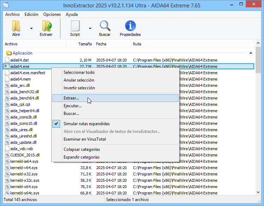Sort by the Fecha column header
Image resolution: width=264 pixels, height=206 pixels.
coord(112,44)
